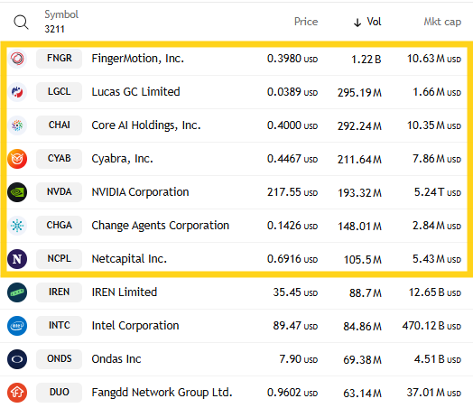The width and height of the screenshot is (473, 408).
Task: Select the 2.84 M USD market cap
Action: pos(437,226)
